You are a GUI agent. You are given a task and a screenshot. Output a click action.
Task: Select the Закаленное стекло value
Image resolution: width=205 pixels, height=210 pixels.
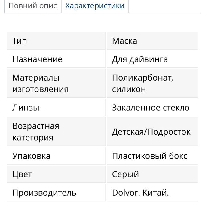(x=151, y=108)
